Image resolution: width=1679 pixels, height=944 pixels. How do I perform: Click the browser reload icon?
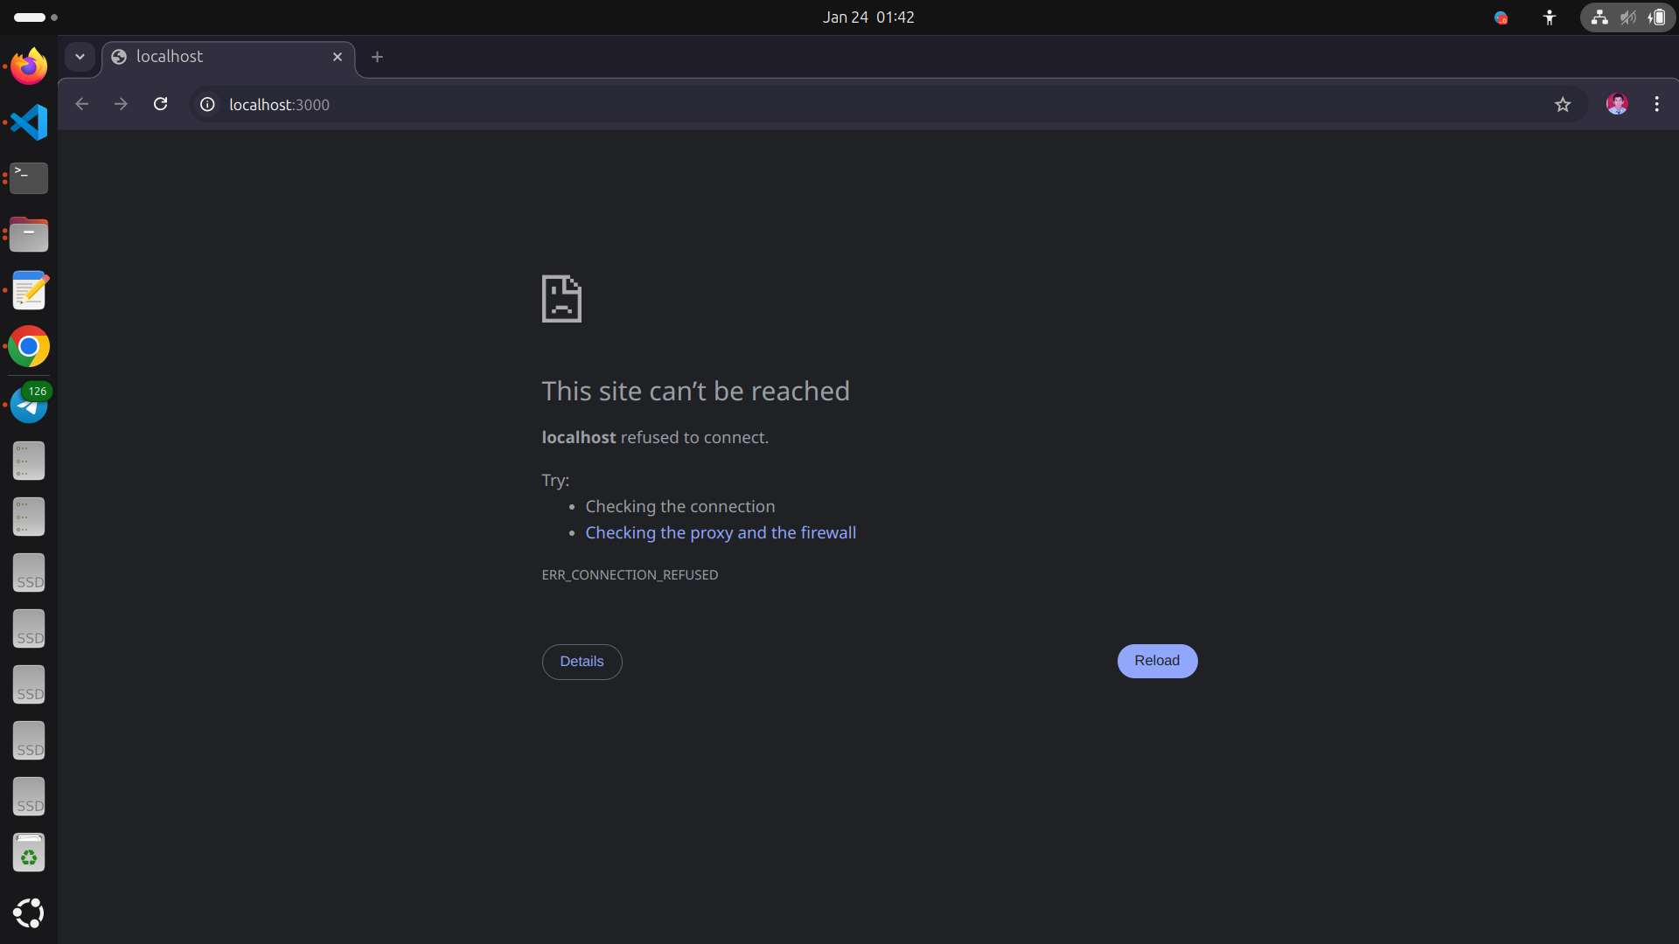(x=160, y=104)
